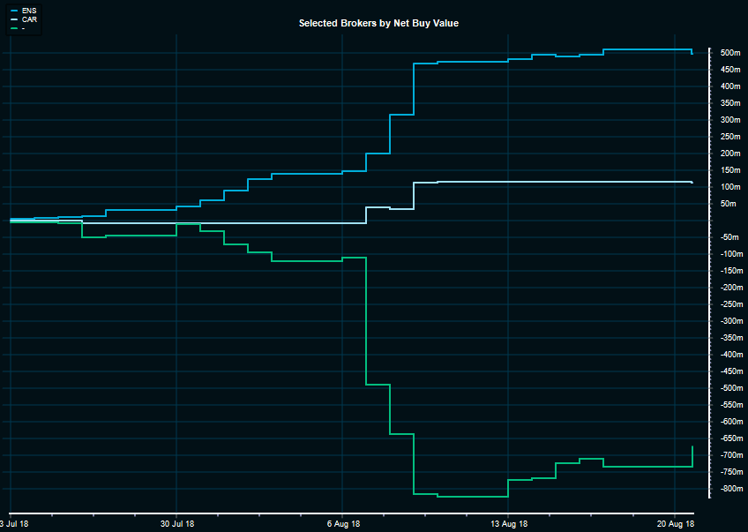Select the 20 Aug 18 axis label
The image size is (748, 532).
pyautogui.click(x=675, y=523)
